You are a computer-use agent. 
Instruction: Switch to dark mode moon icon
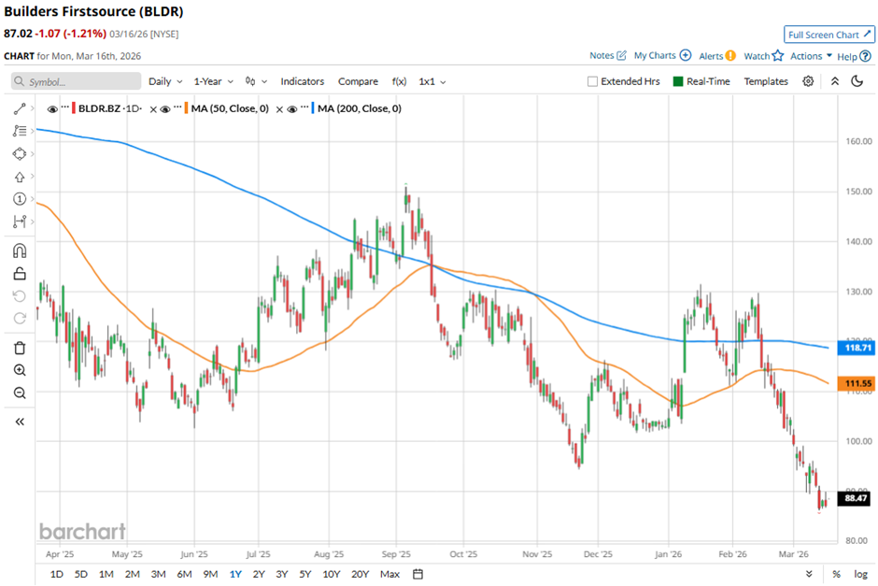857,81
